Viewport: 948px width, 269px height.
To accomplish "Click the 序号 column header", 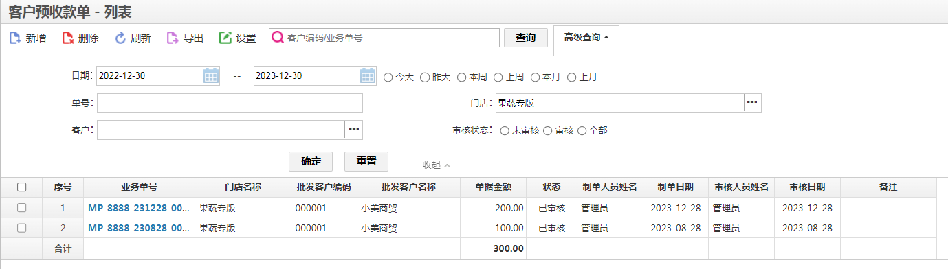I will tap(63, 187).
